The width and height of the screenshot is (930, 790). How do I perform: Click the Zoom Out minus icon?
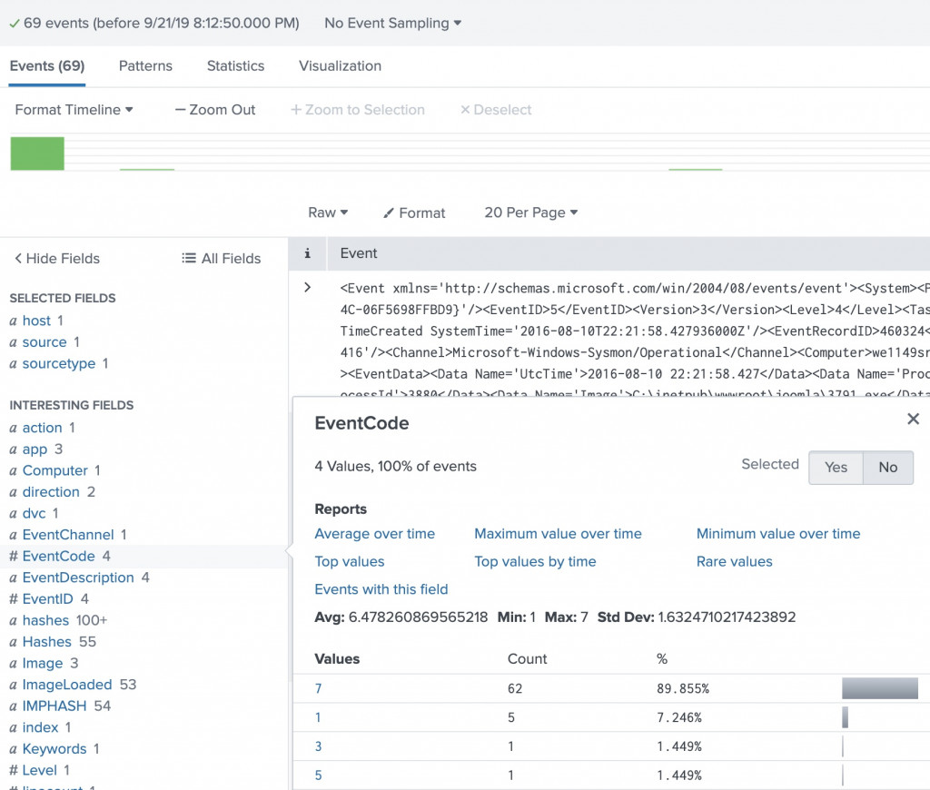click(x=180, y=110)
